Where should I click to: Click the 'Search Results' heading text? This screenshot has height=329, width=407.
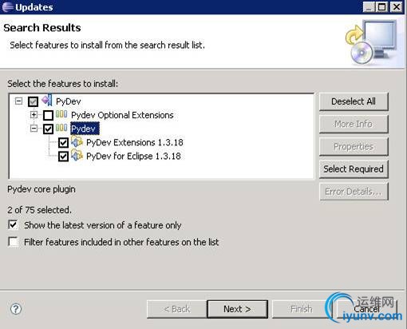[42, 28]
